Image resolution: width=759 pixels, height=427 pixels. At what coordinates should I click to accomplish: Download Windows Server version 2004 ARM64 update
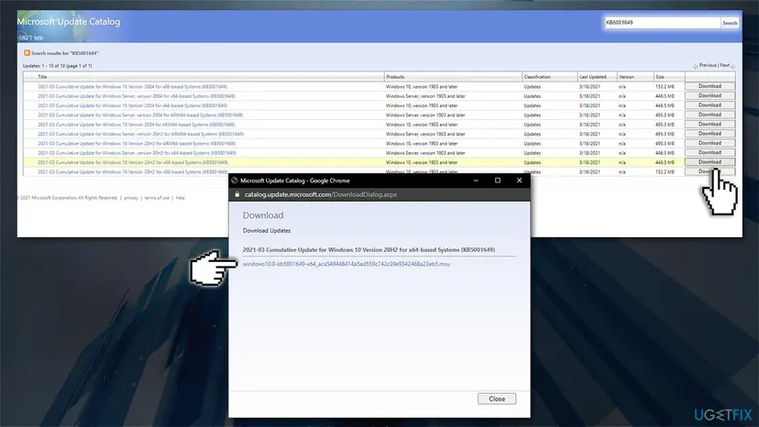pos(709,115)
